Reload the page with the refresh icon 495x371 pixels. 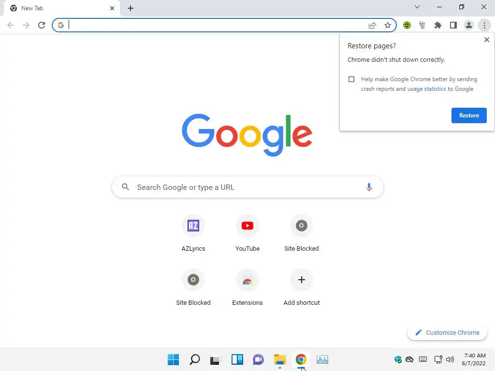coord(42,25)
